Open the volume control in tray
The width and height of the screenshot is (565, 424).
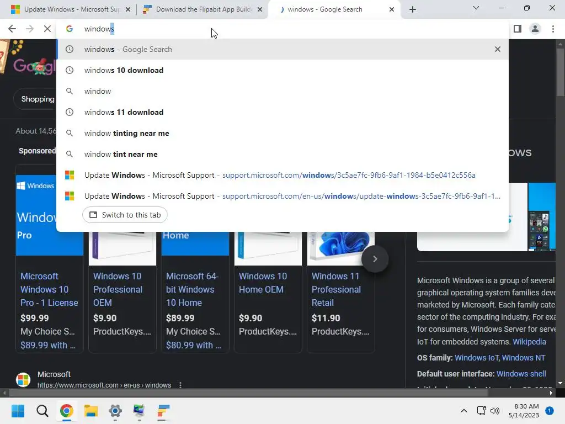pyautogui.click(x=495, y=411)
